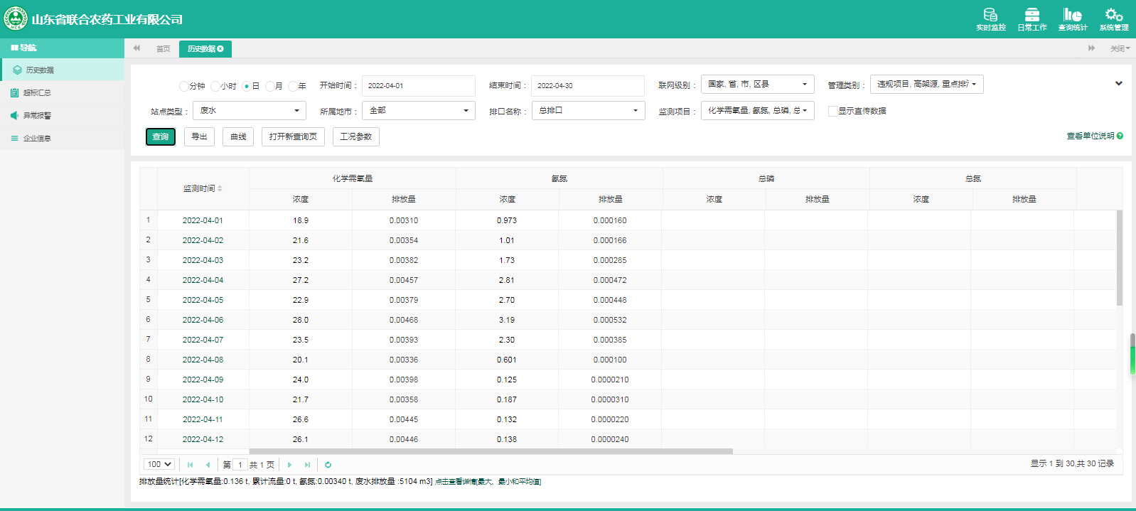Open the 站点类型 dropdown showing 废水

249,111
